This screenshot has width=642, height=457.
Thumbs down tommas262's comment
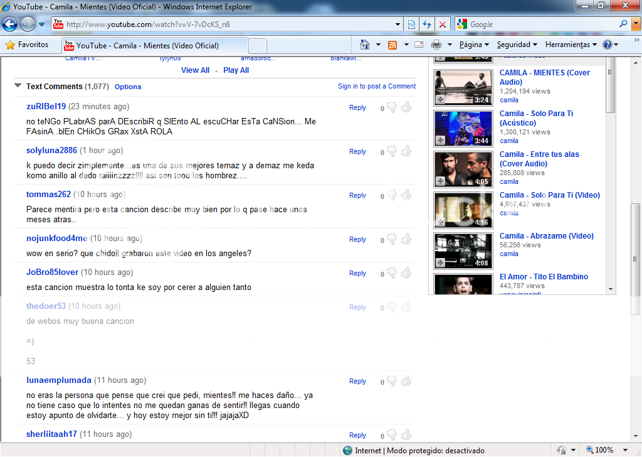(392, 195)
